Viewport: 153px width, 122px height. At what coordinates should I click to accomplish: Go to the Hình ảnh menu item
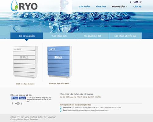(101, 7)
